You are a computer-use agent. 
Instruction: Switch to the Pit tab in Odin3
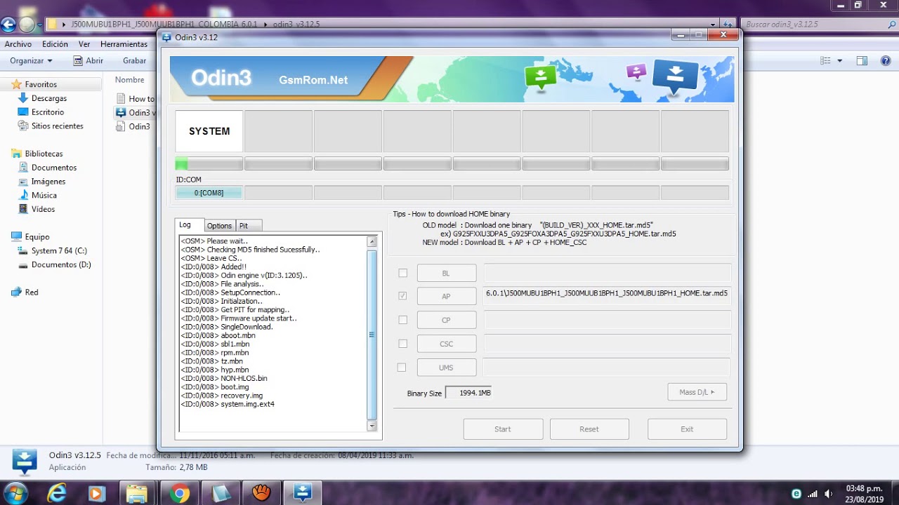click(249, 226)
